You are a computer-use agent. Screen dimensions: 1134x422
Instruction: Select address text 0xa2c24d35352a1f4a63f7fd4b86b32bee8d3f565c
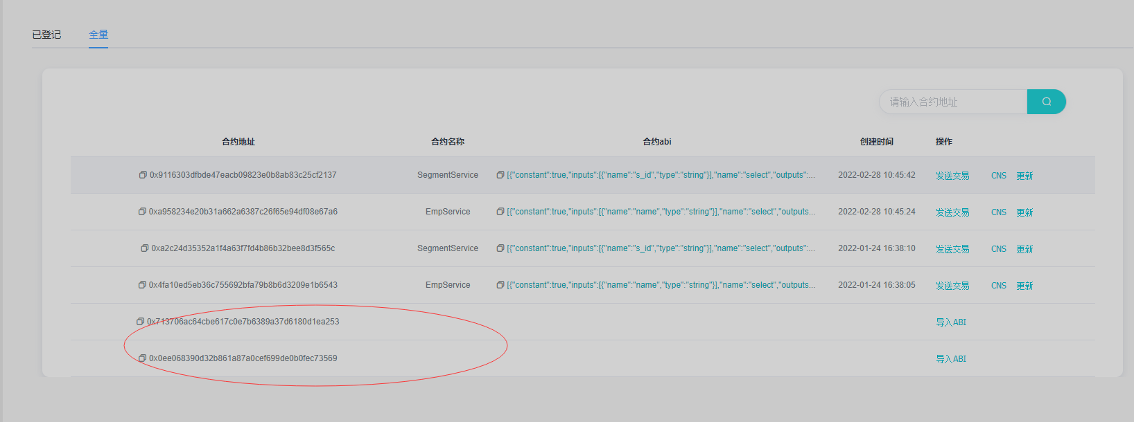coord(243,248)
